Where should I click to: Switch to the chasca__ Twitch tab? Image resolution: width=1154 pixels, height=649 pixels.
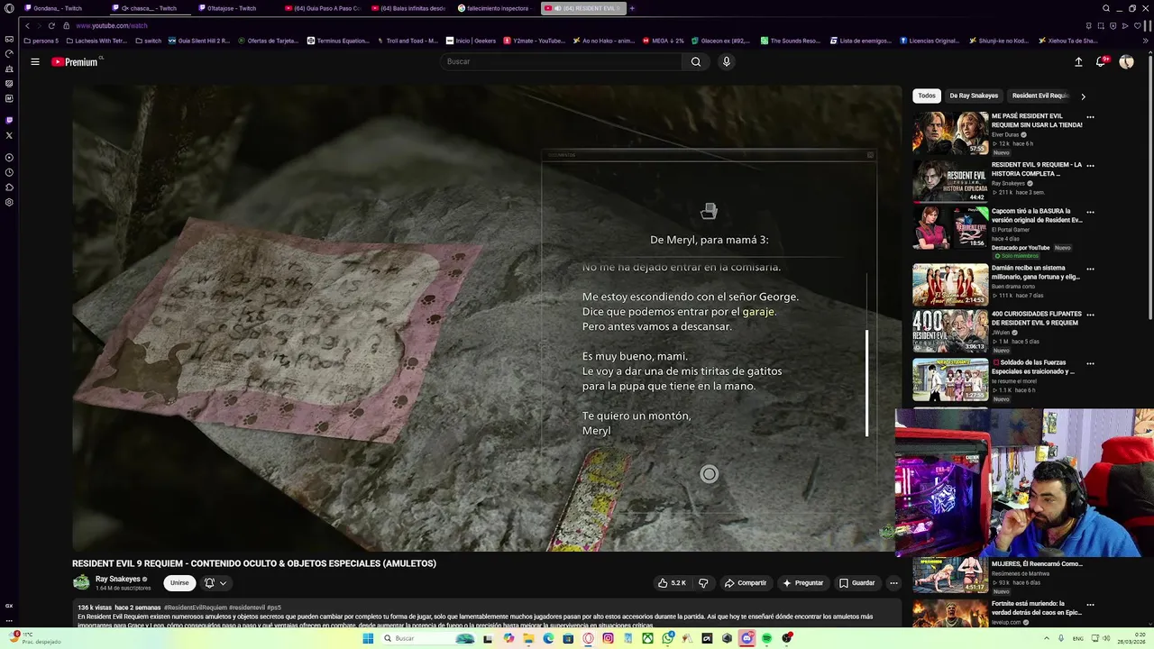(150, 8)
